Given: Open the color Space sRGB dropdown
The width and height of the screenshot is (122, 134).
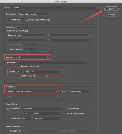Looking at the screenshot, I should click(x=36, y=91).
